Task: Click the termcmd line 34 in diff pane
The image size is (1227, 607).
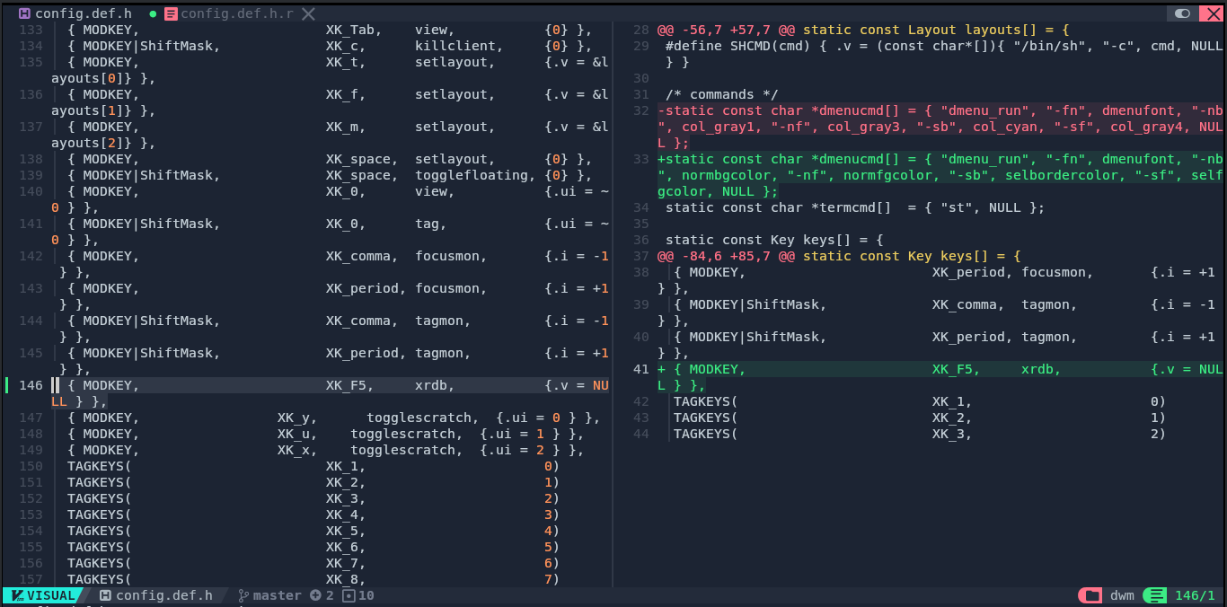Action: [855, 207]
